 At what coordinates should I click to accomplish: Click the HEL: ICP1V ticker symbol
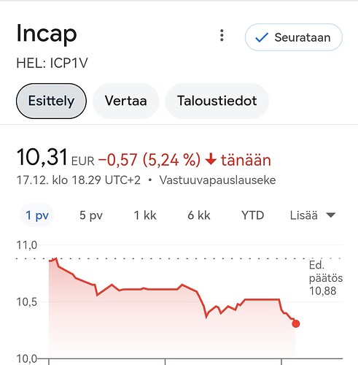coord(52,64)
